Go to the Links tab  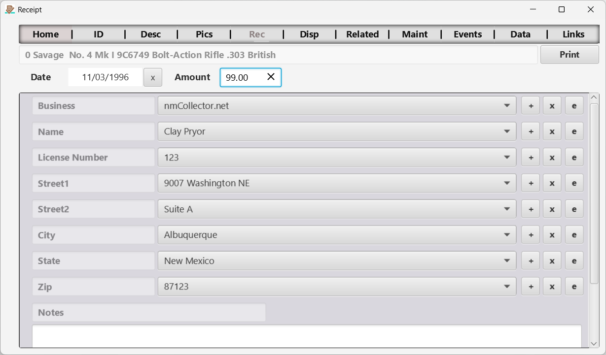point(573,34)
